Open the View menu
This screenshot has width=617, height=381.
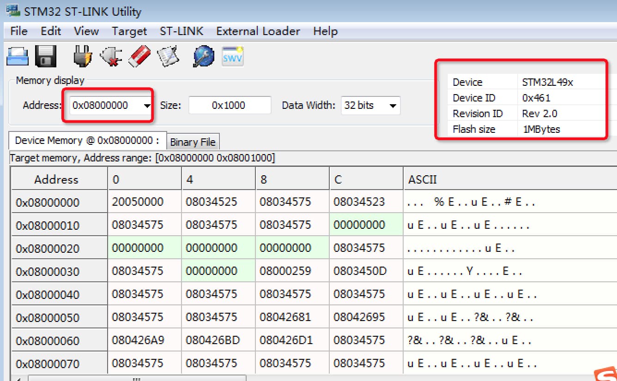pyautogui.click(x=86, y=31)
